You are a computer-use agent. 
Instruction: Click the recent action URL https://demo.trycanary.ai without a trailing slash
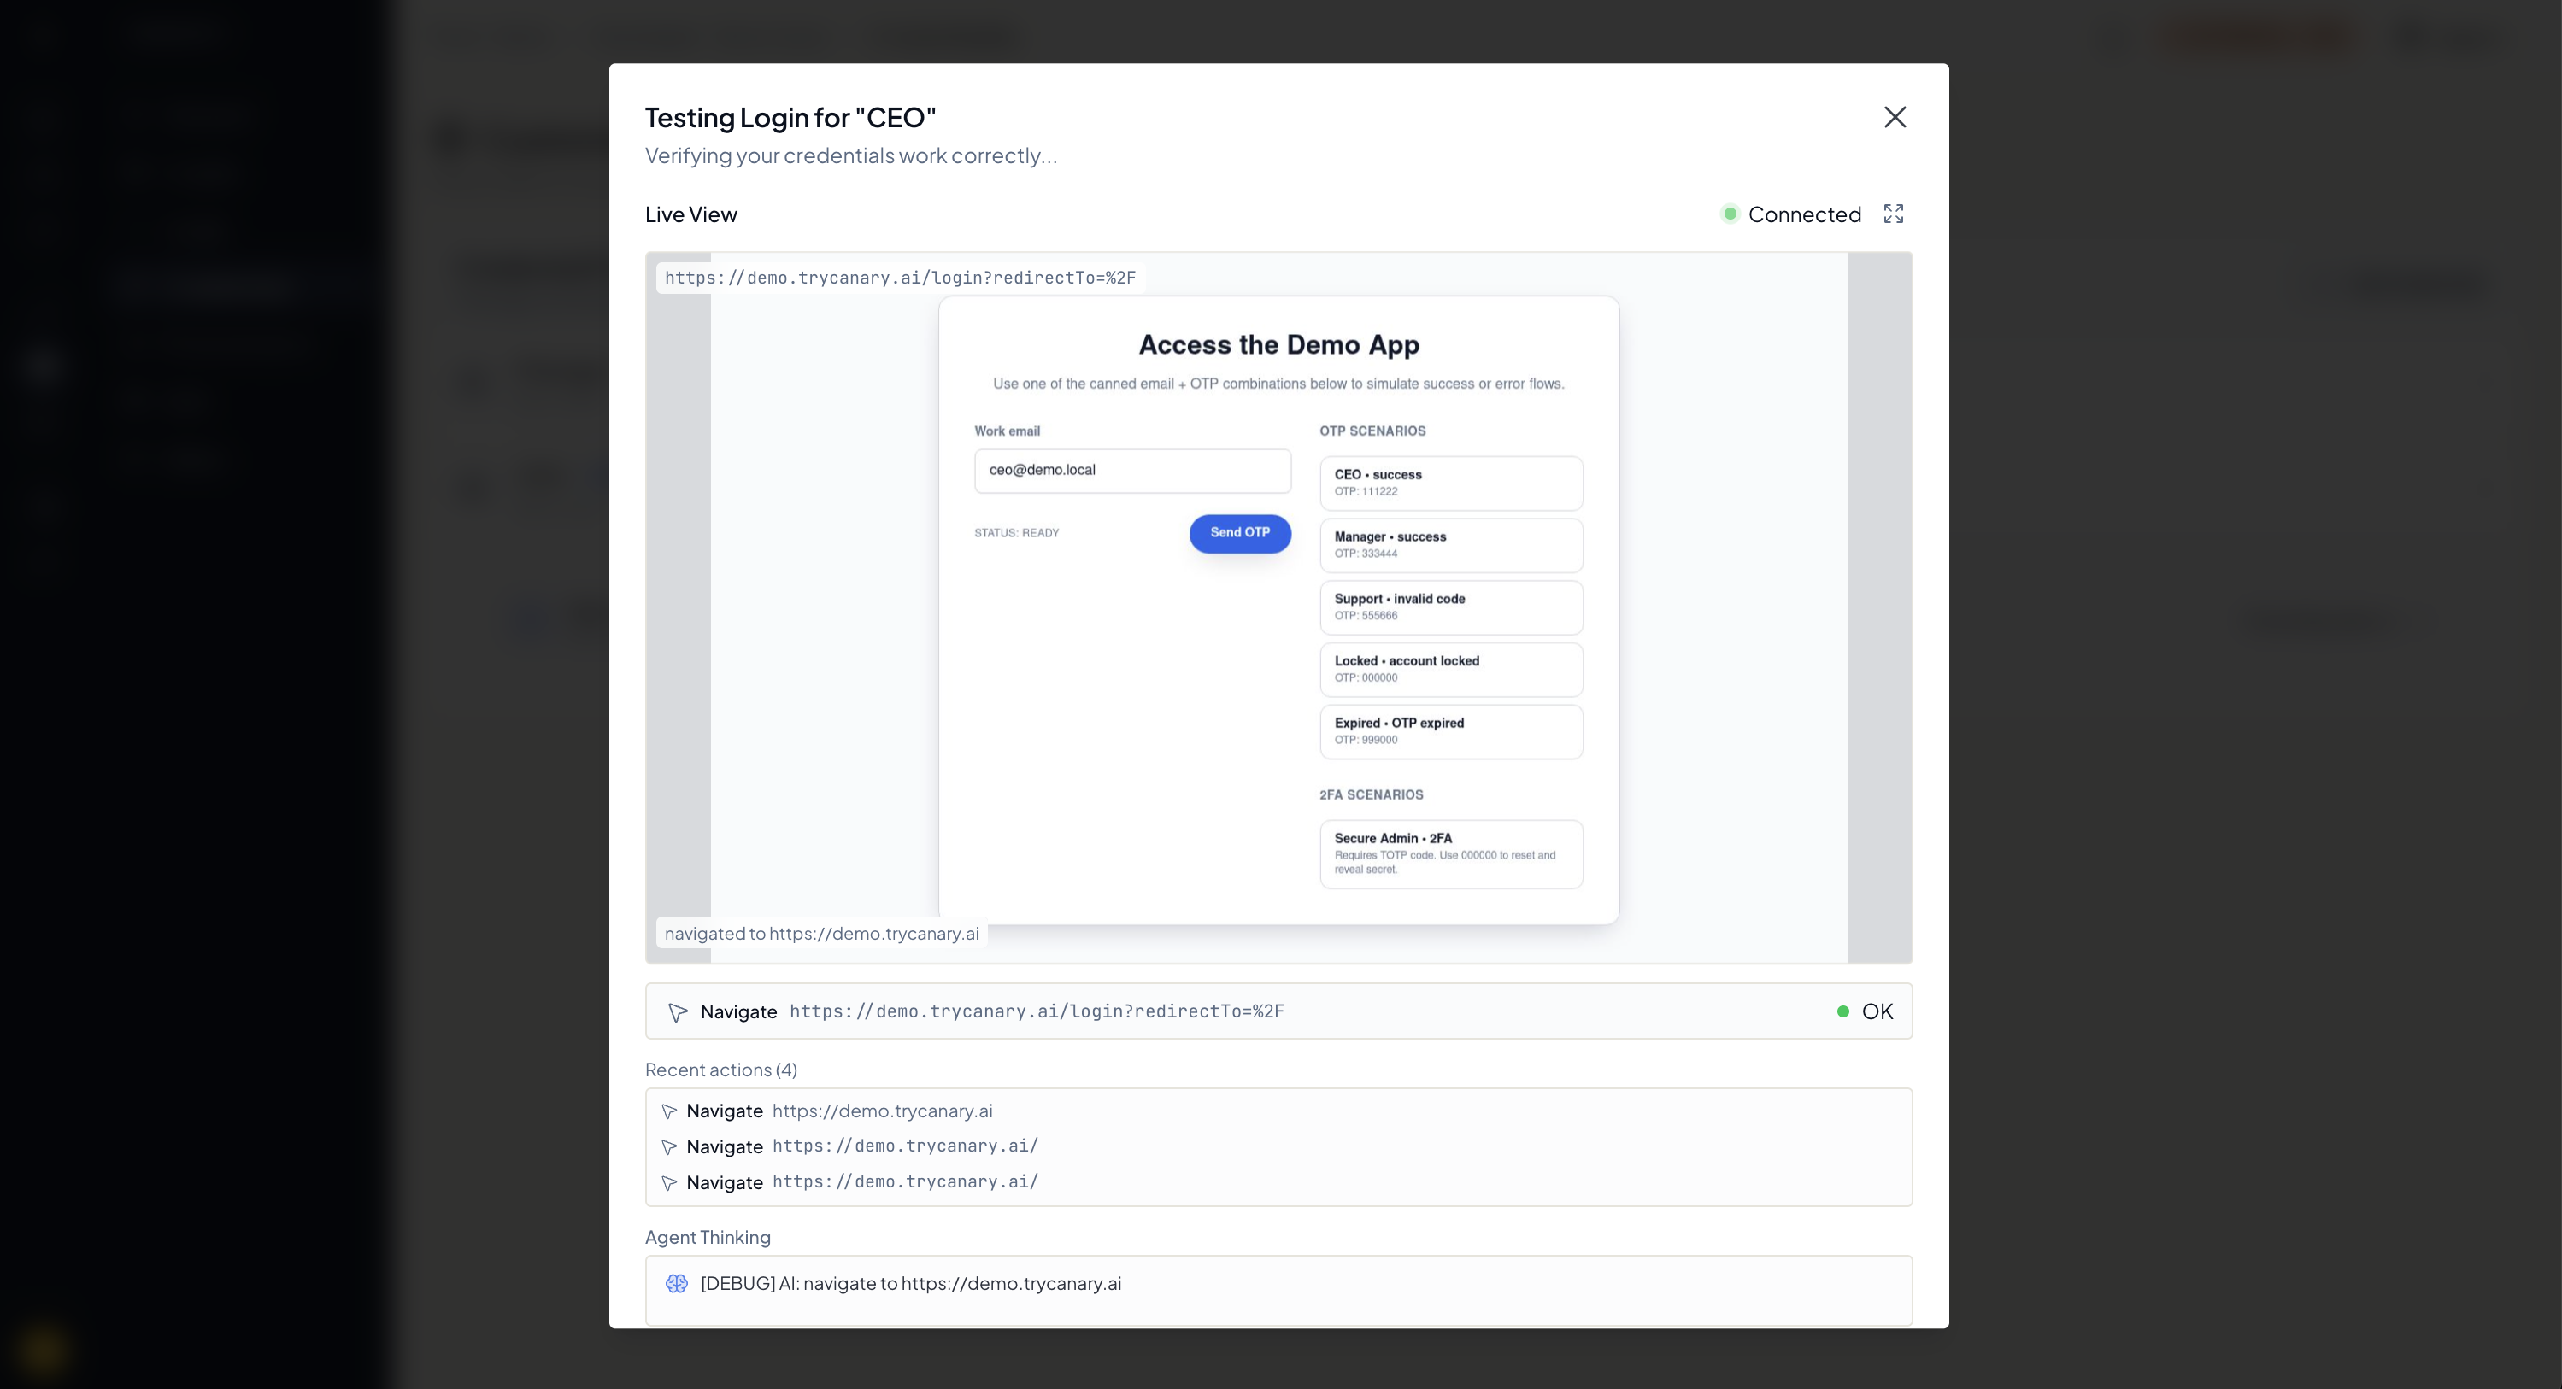point(882,1111)
